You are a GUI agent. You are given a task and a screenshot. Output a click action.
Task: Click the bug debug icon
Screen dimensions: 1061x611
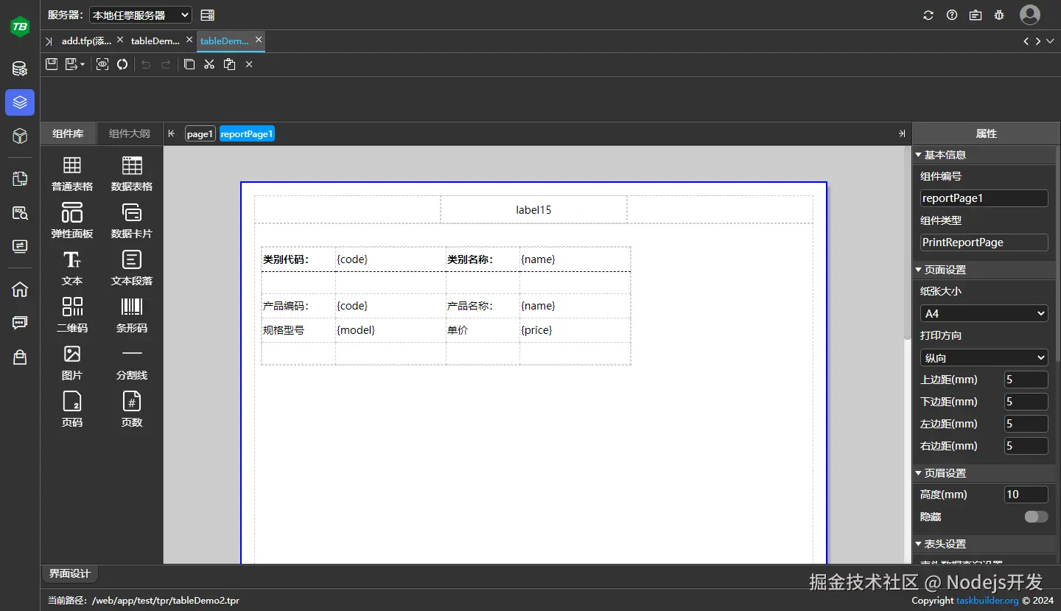click(999, 15)
